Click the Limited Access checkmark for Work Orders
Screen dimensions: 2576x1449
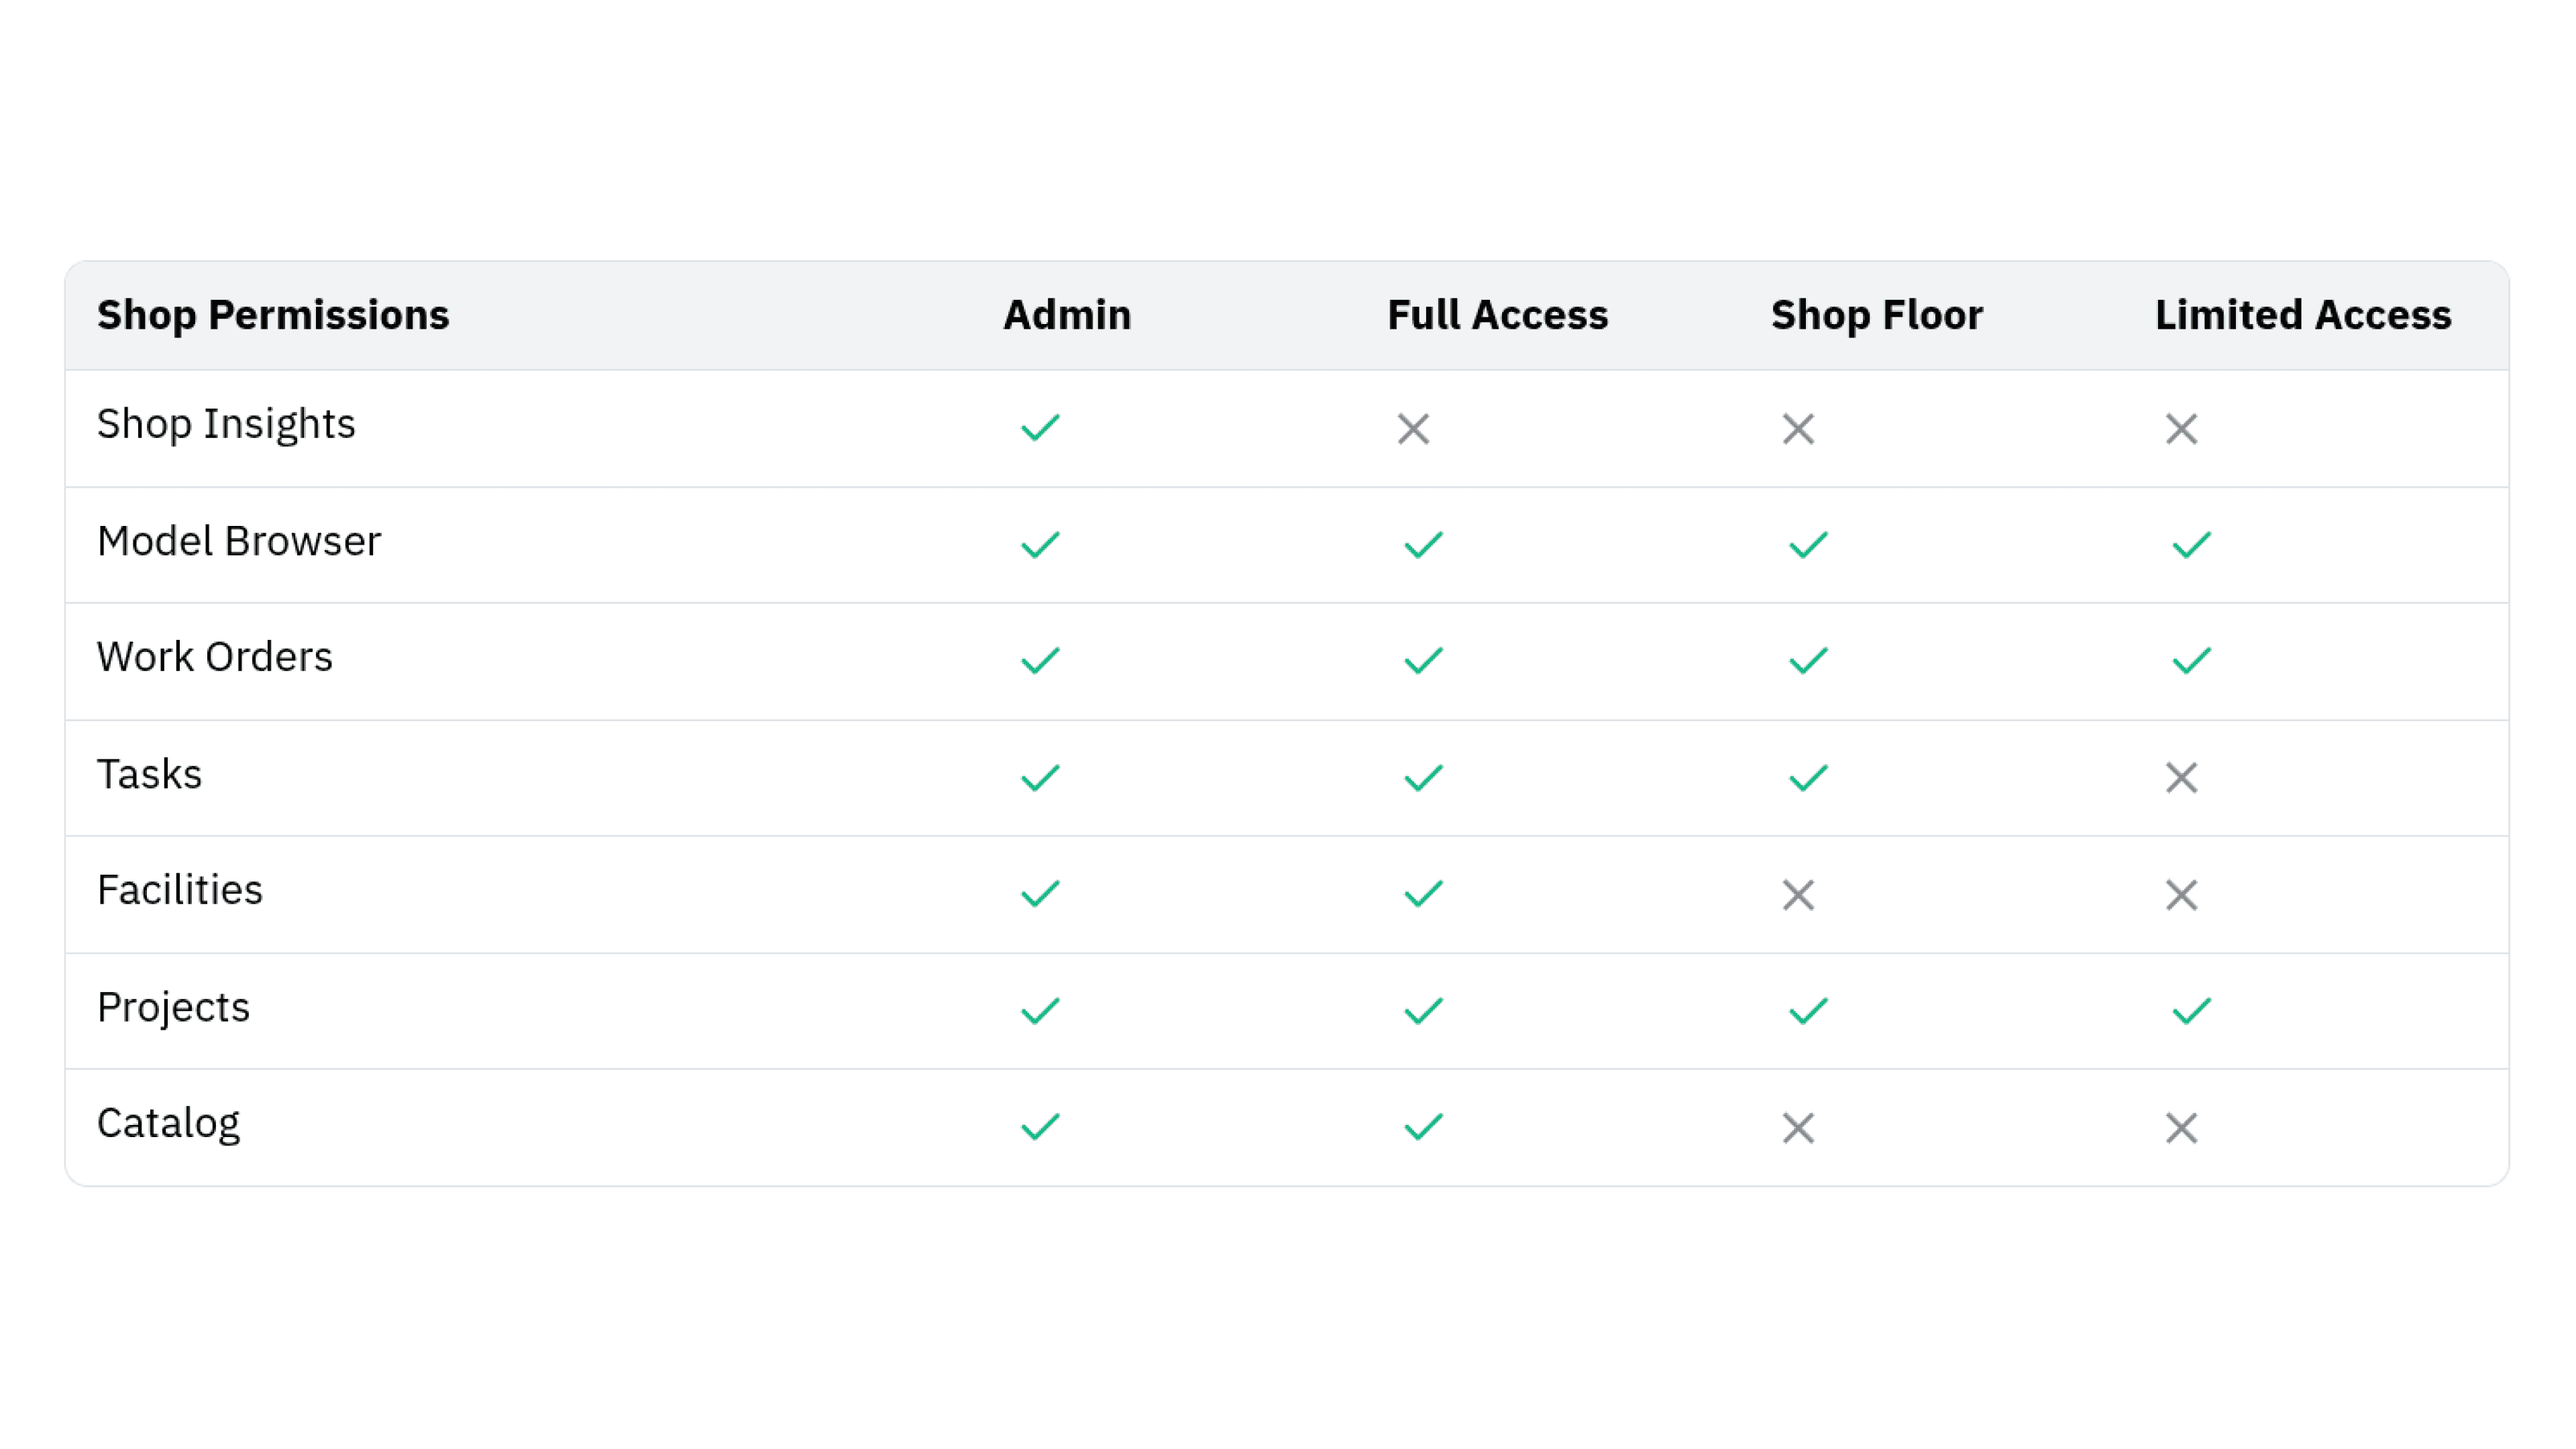click(2191, 661)
